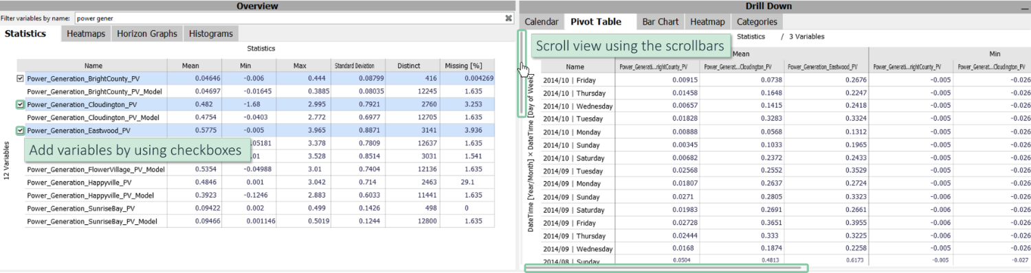Sort by the Standard Deviation column
Screen dimensions: 1031x273
[355, 66]
